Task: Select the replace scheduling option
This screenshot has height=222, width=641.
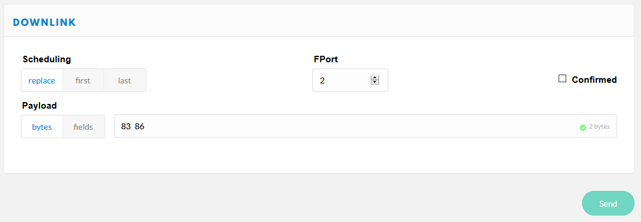Action: [x=42, y=80]
